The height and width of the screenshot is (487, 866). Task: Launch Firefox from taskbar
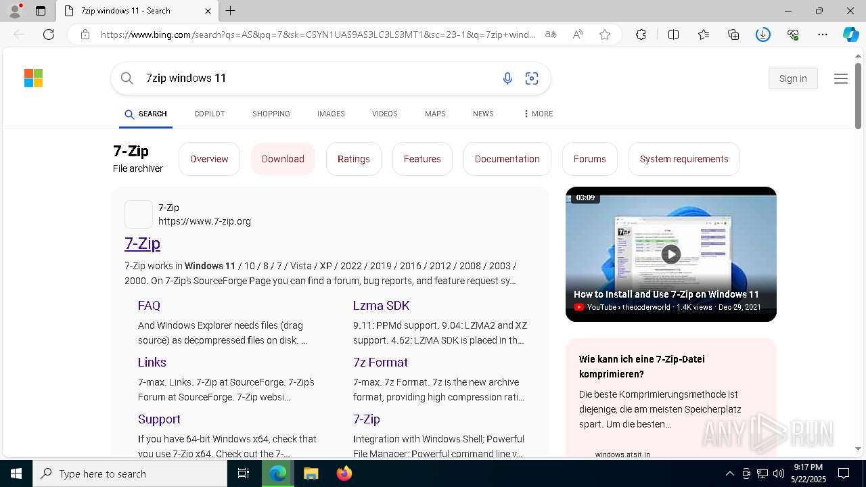pyautogui.click(x=344, y=473)
